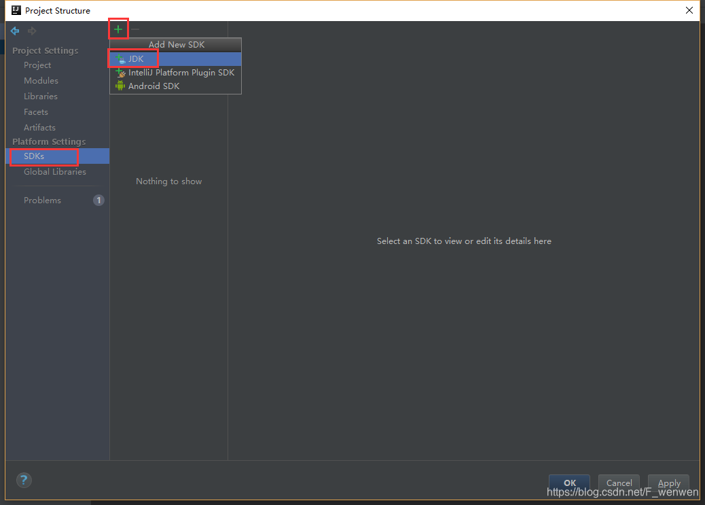Close the Project Structure dialog
This screenshot has height=505, width=705.
[689, 10]
